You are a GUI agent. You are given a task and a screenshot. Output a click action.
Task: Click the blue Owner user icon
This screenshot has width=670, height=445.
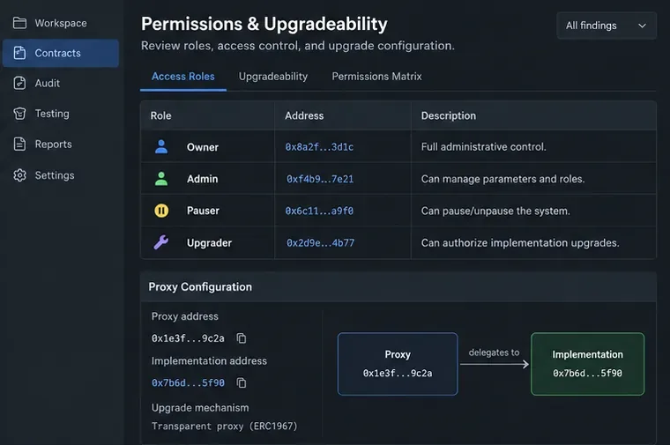[x=161, y=147]
